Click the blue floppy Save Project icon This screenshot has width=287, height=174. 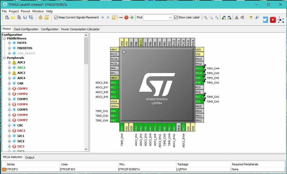point(25,18)
